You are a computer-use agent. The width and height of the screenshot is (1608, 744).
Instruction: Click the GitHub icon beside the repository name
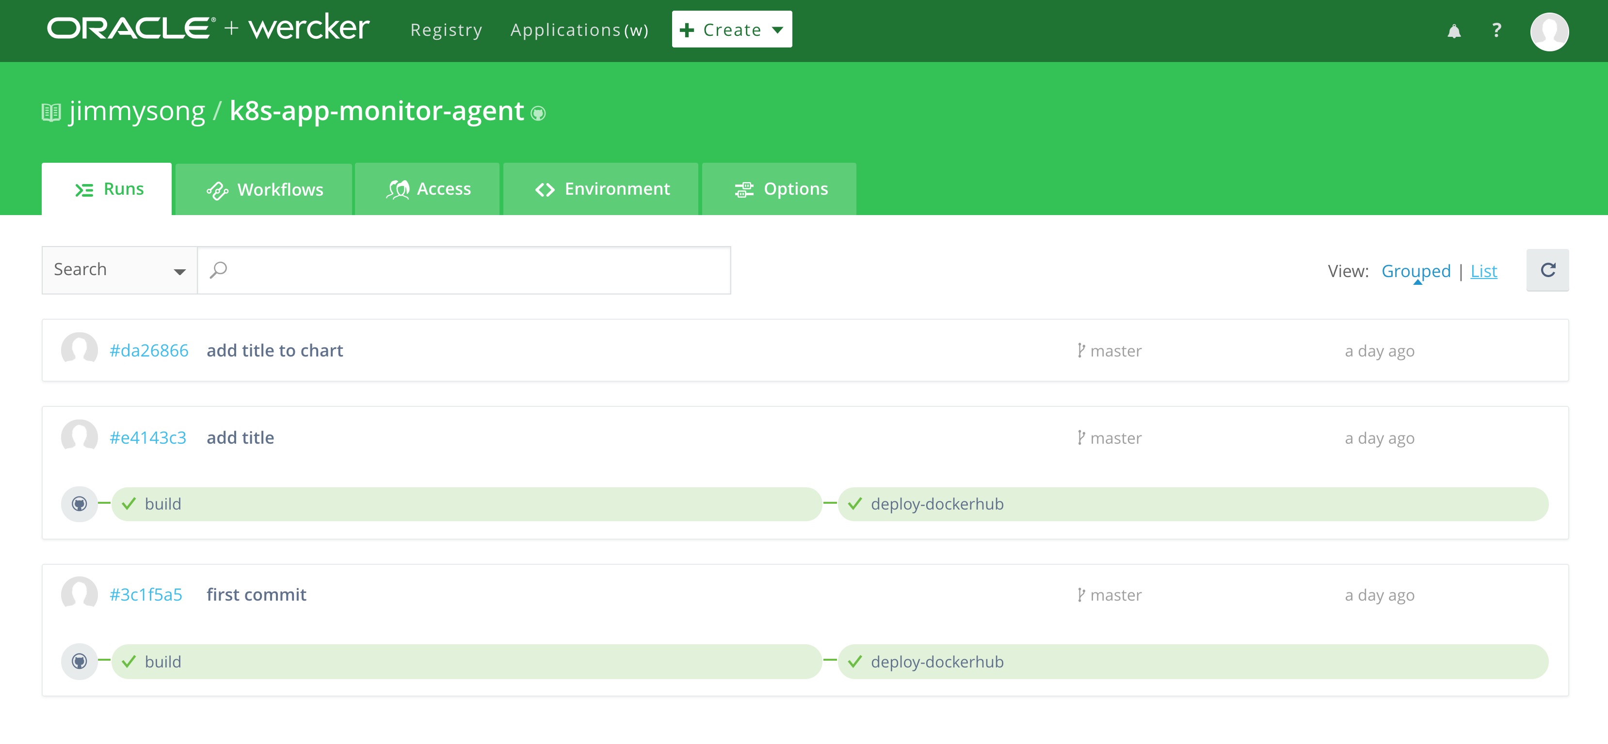(538, 113)
